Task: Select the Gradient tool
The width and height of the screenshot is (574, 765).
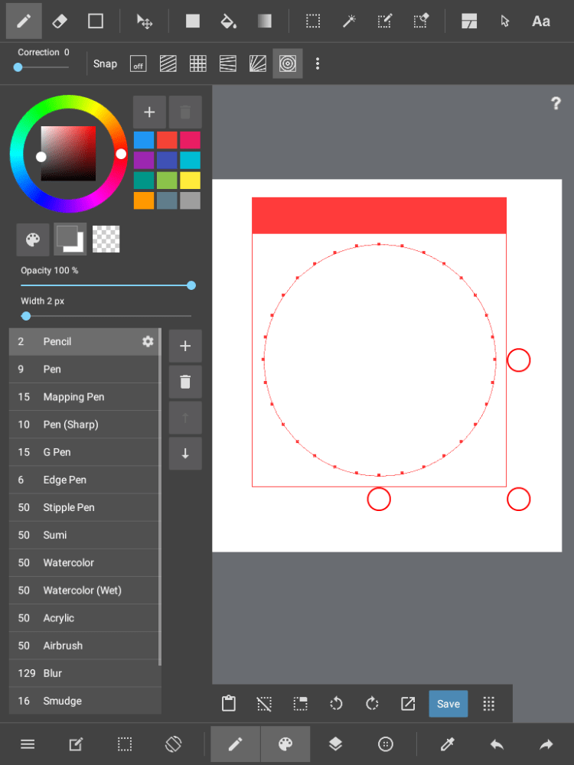Action: pyautogui.click(x=264, y=21)
